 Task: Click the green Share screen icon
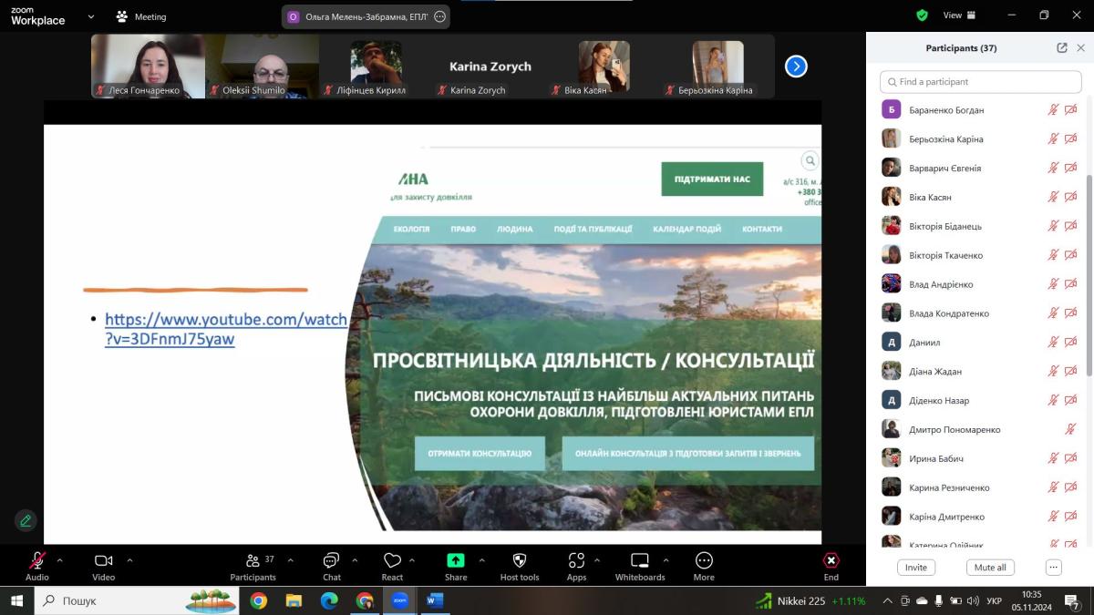point(456,560)
